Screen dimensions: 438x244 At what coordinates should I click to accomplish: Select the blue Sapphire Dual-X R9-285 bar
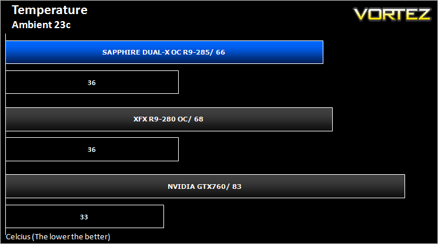point(164,52)
